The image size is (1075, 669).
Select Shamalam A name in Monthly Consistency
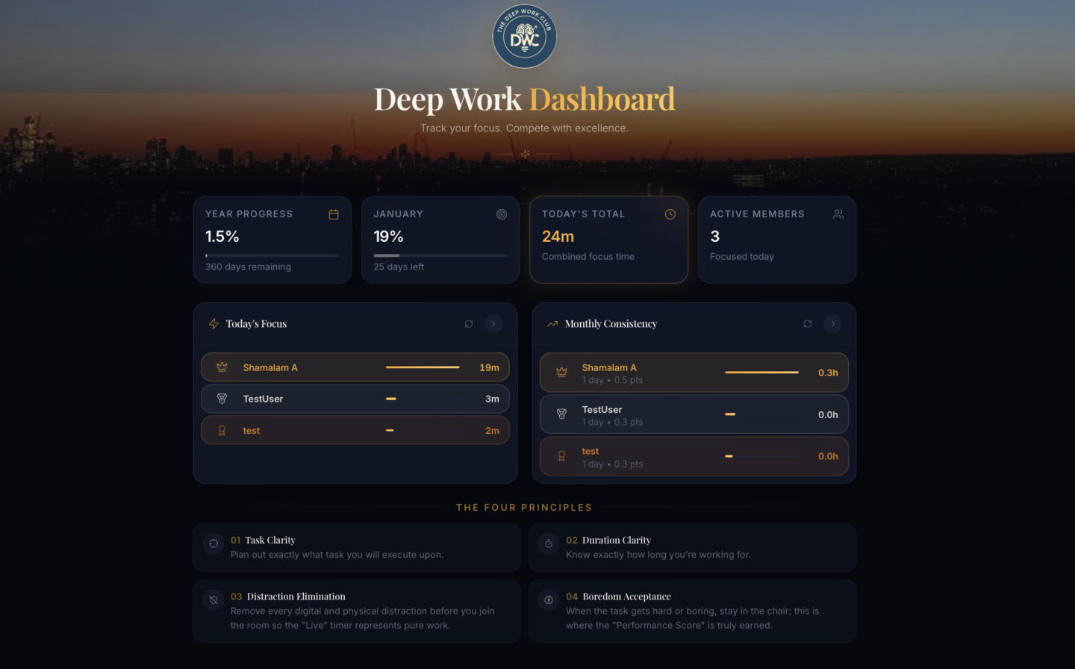click(x=609, y=367)
